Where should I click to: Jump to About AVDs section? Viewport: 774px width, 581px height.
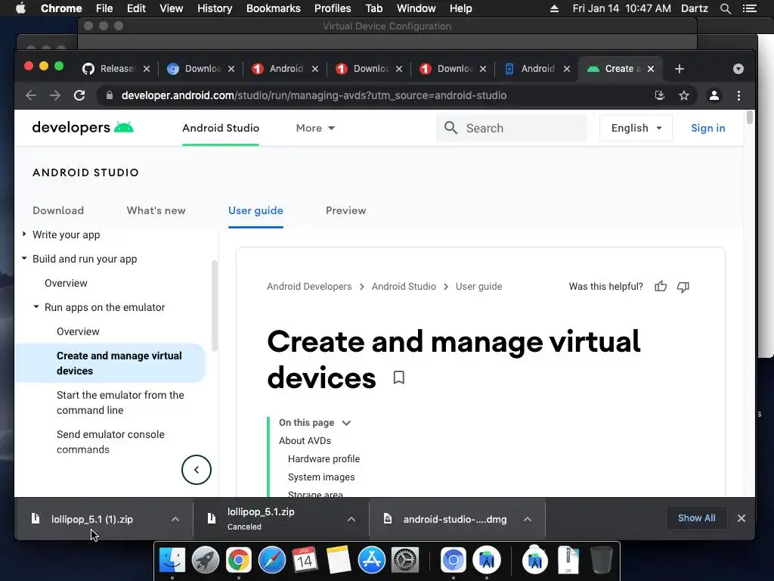click(x=305, y=441)
